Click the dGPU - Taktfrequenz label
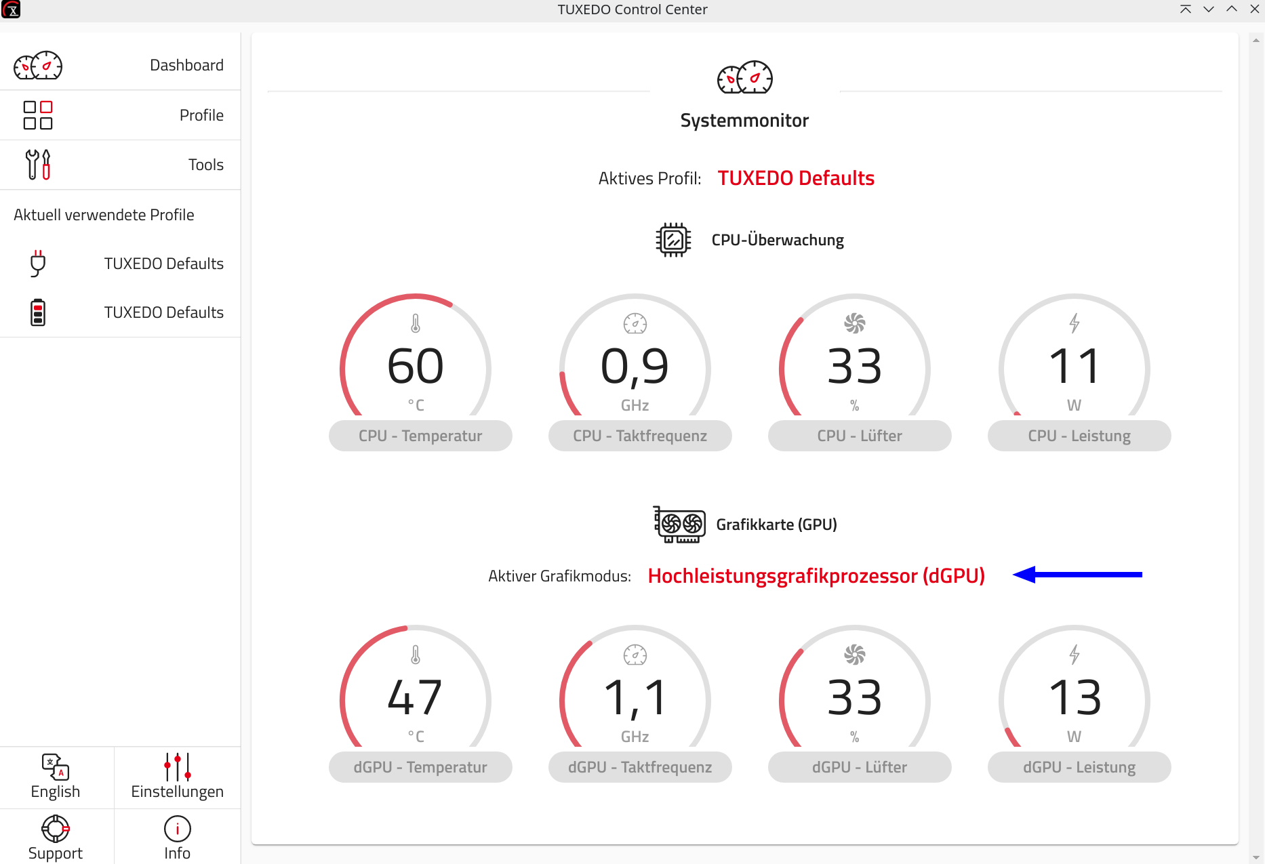This screenshot has width=1265, height=864. click(640, 767)
